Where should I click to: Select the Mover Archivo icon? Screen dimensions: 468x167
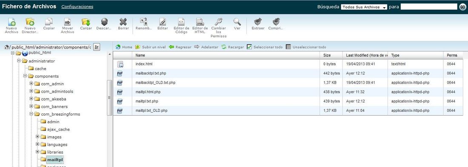click(x=68, y=22)
